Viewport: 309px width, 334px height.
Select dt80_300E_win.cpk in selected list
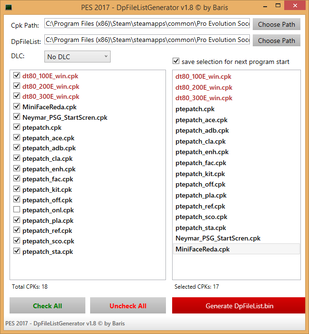[x=237, y=98]
